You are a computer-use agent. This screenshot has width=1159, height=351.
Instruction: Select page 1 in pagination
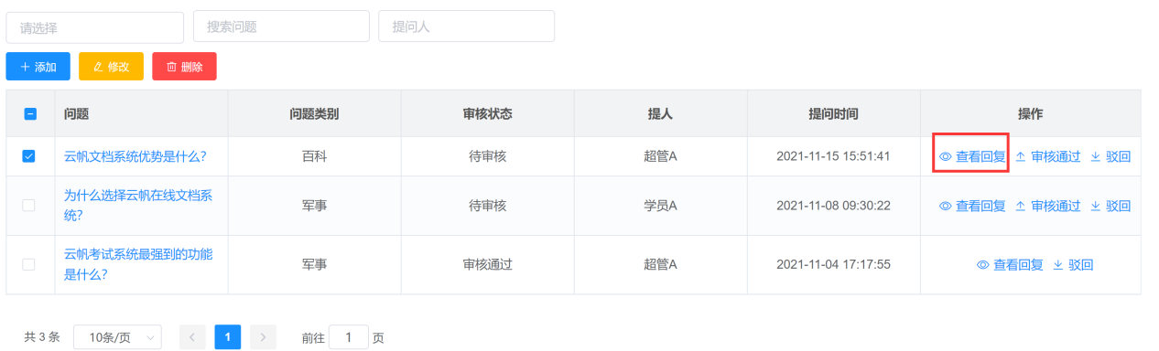[228, 337]
